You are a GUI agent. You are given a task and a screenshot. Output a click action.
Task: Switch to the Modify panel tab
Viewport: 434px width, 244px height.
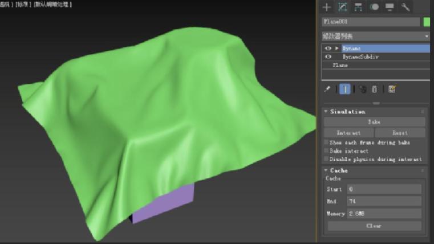[342, 7]
